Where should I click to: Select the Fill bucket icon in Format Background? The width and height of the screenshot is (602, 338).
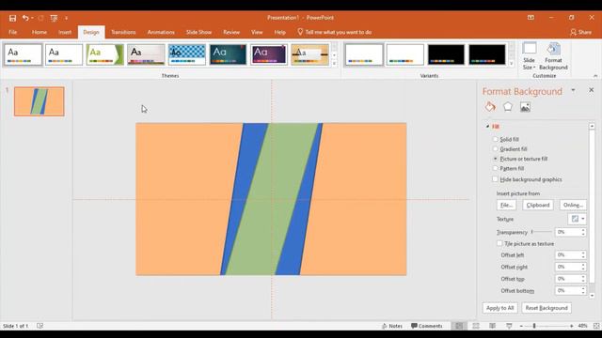(490, 107)
